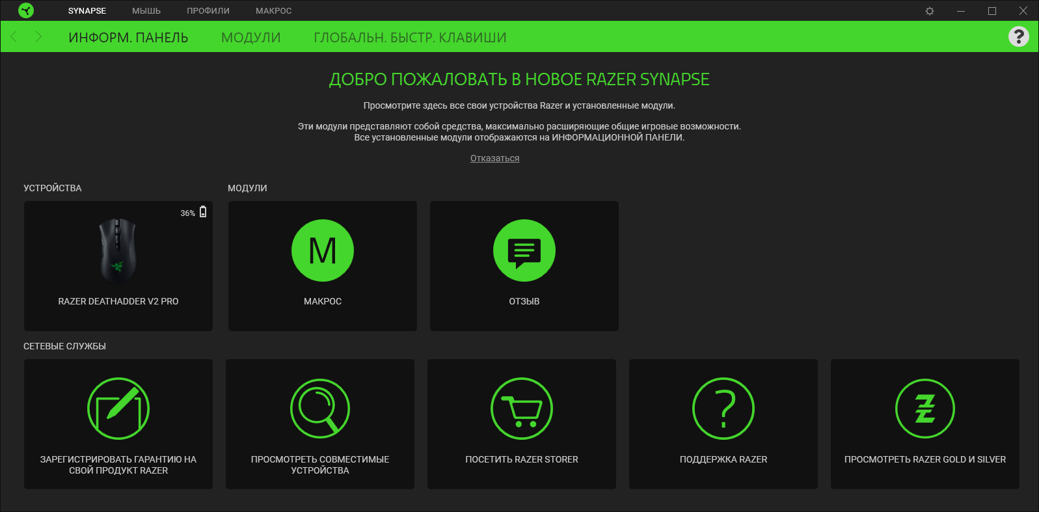
Task: Click the Razer Gold and Silver icon
Action: point(925,409)
